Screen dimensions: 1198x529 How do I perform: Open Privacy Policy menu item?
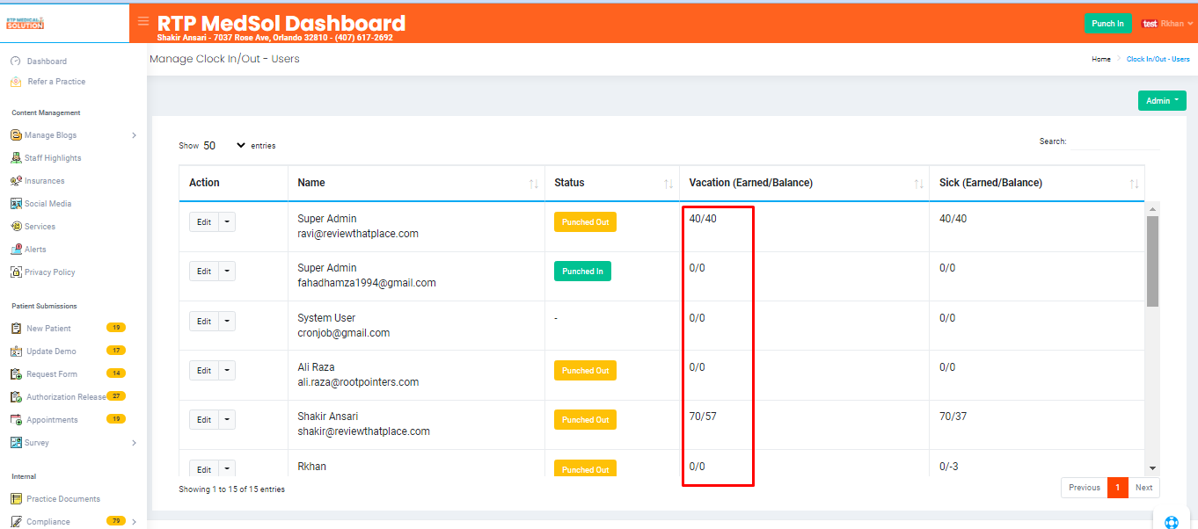click(50, 272)
